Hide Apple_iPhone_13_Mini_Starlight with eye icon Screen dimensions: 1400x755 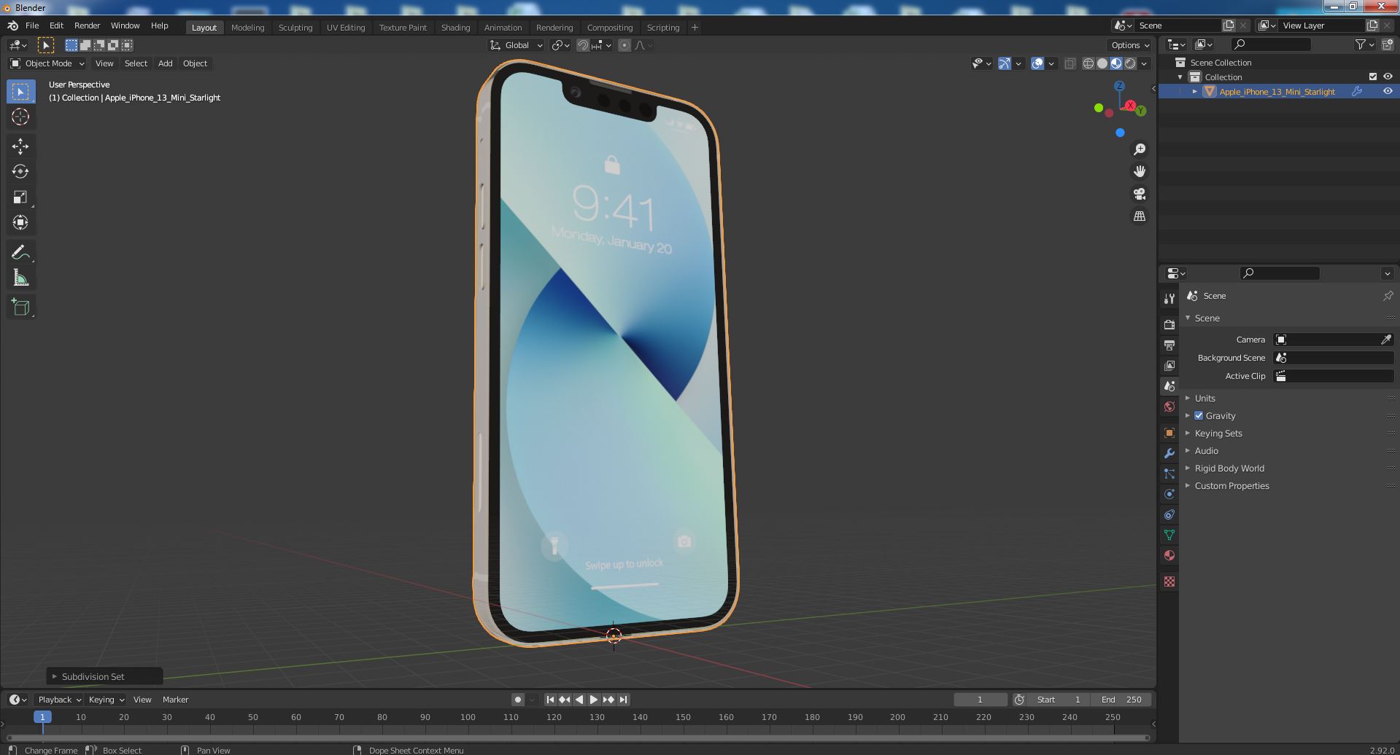pos(1388,91)
